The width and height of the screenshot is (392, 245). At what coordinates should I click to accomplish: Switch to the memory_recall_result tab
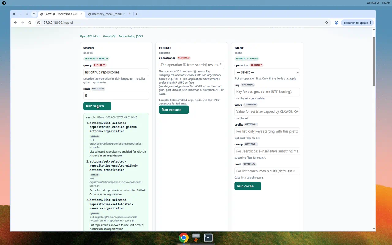(109, 14)
